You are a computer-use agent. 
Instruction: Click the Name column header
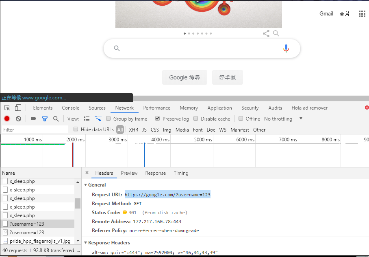pyautogui.click(x=41, y=173)
